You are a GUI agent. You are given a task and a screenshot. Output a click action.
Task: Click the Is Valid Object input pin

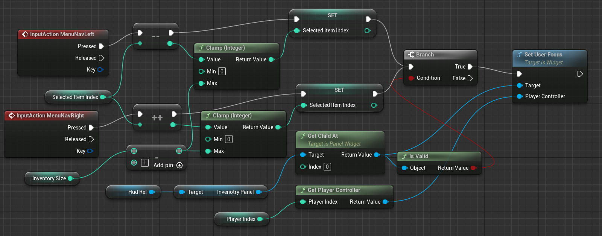pos(404,168)
